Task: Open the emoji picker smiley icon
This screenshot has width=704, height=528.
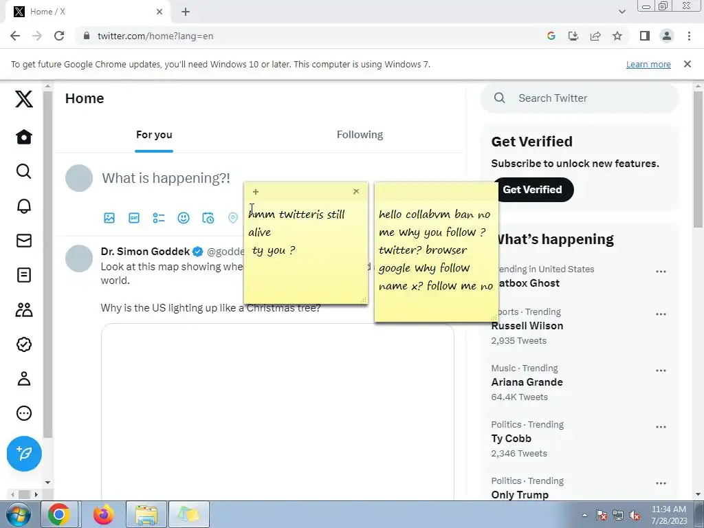Action: [x=183, y=218]
